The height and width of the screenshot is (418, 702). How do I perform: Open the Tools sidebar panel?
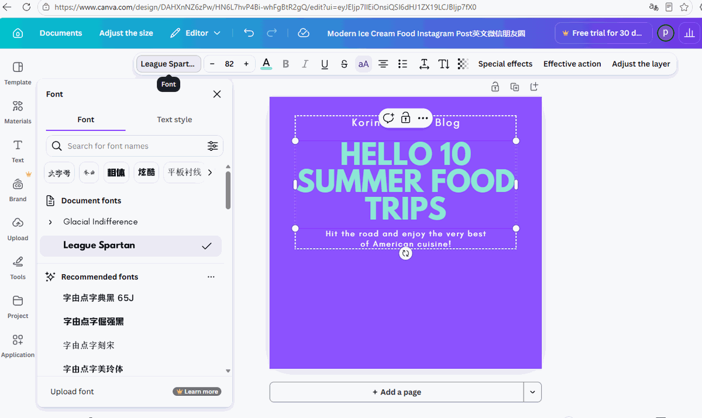18,268
